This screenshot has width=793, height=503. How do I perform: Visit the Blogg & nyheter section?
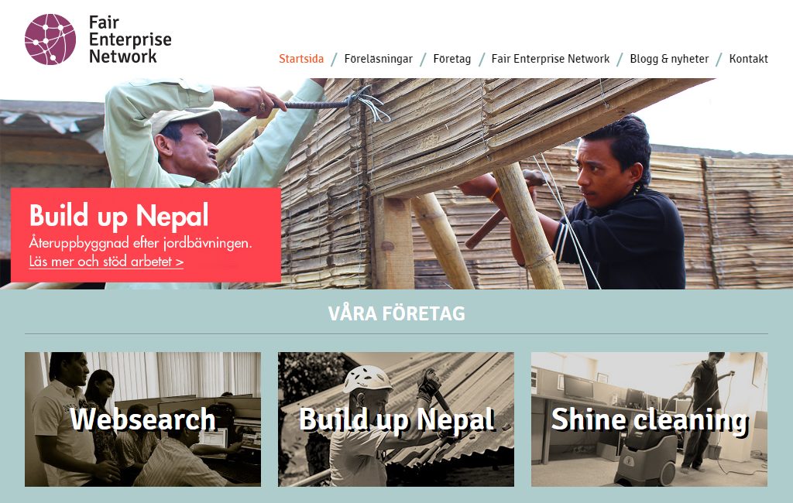[669, 59]
